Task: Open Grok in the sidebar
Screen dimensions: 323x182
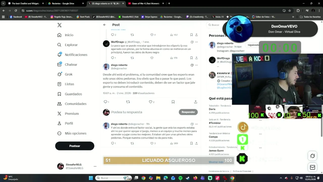Action: click(x=65, y=74)
